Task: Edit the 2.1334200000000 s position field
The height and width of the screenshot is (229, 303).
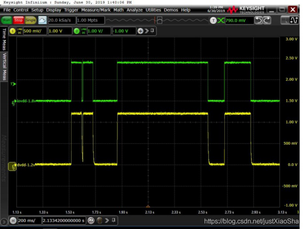Action: tap(64, 220)
